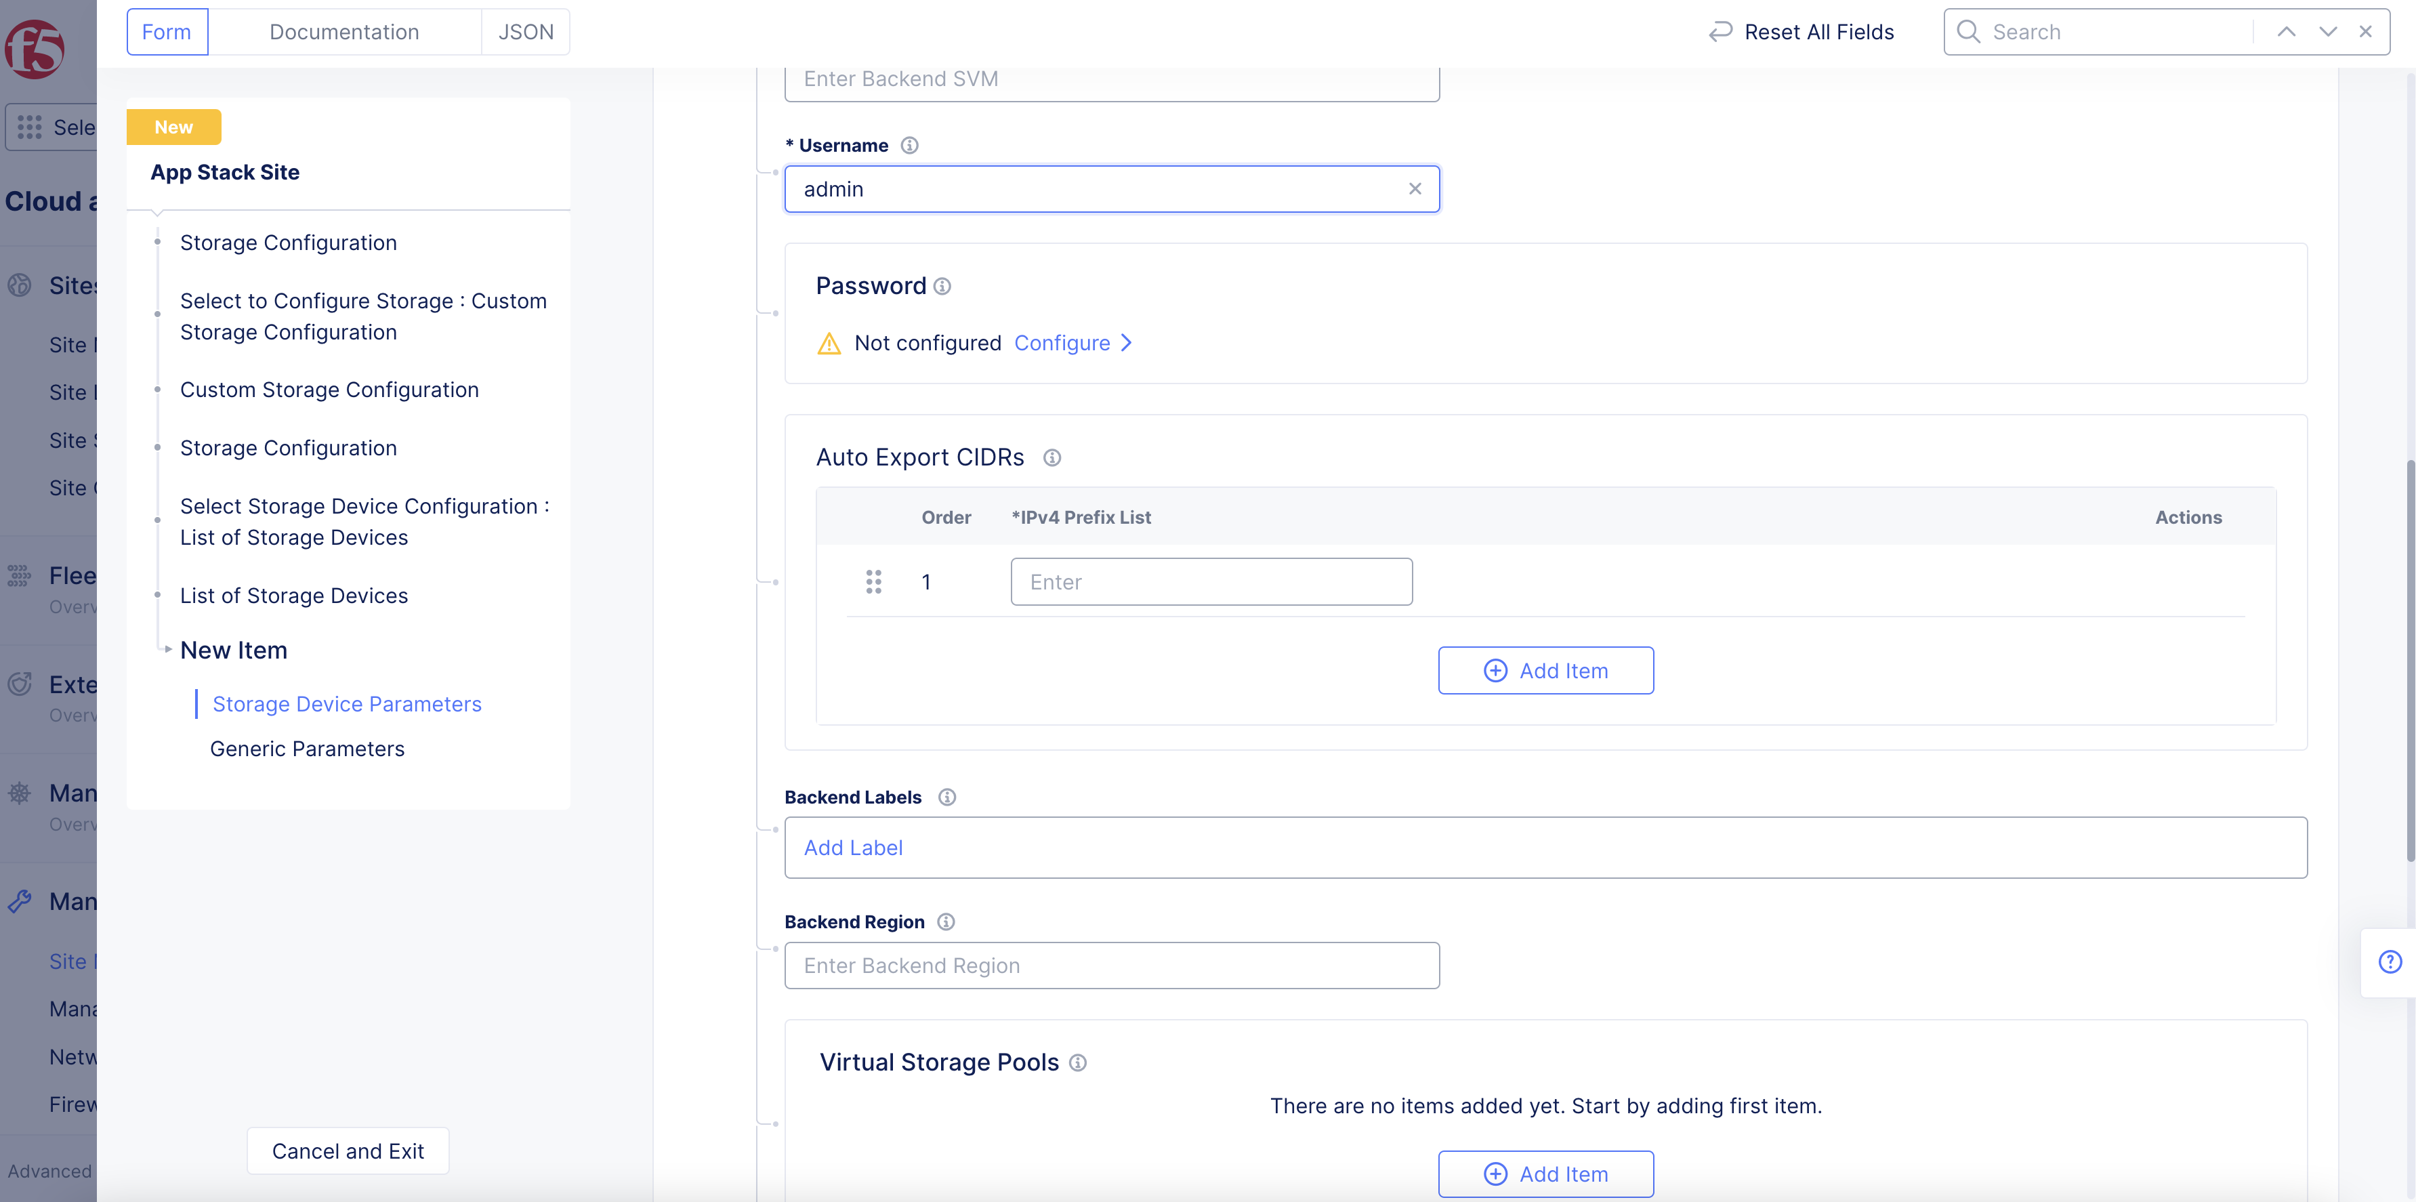This screenshot has width=2416, height=1202.
Task: Switch to the Form tab
Action: [167, 32]
